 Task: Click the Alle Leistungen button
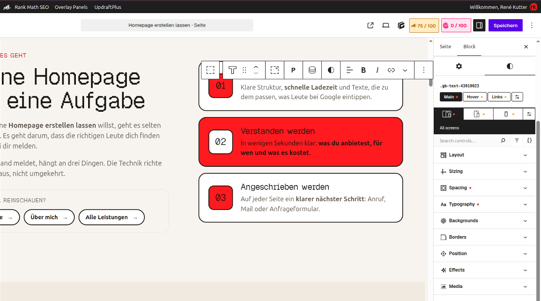[111, 217]
